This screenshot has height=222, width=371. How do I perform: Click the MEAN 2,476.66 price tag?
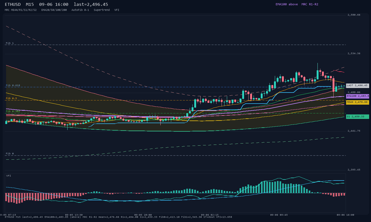[x=357, y=102]
